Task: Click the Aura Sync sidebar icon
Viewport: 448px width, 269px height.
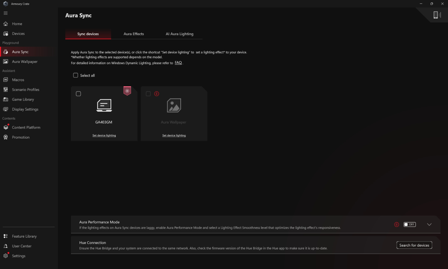Action: [x=6, y=52]
